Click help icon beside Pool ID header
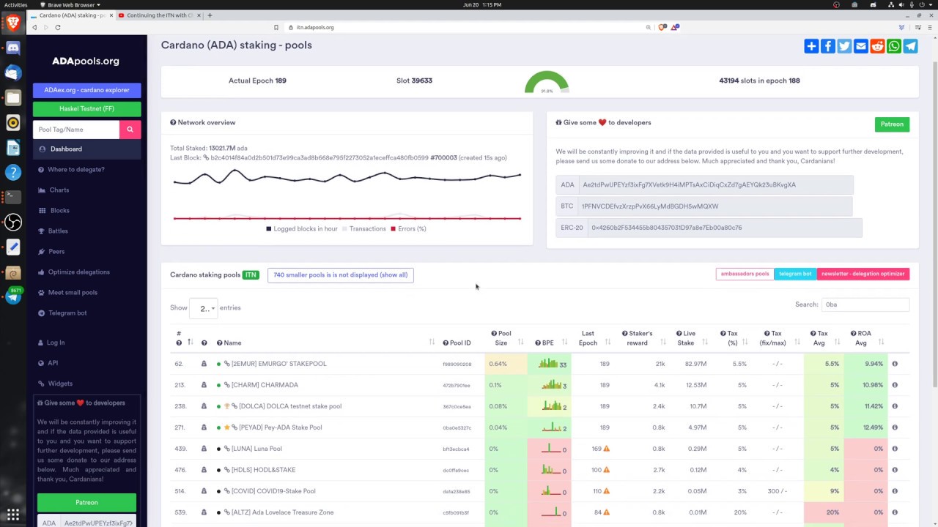The height and width of the screenshot is (527, 938). click(446, 343)
